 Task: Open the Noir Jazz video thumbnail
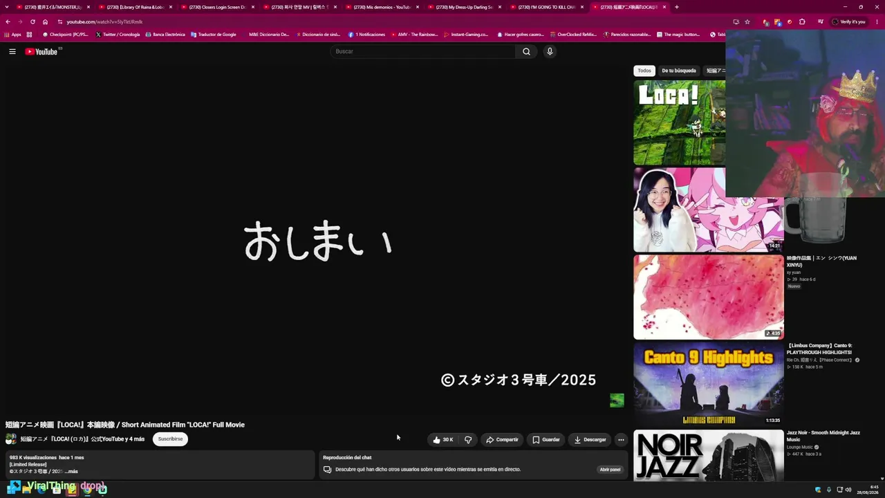709,455
